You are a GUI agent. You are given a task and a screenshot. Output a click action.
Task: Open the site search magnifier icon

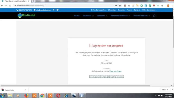point(154,16)
